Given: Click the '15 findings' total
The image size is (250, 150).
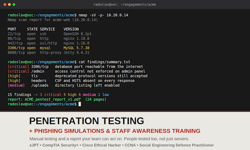Looking at the screenshot, I should pyautogui.click(x=19, y=95).
